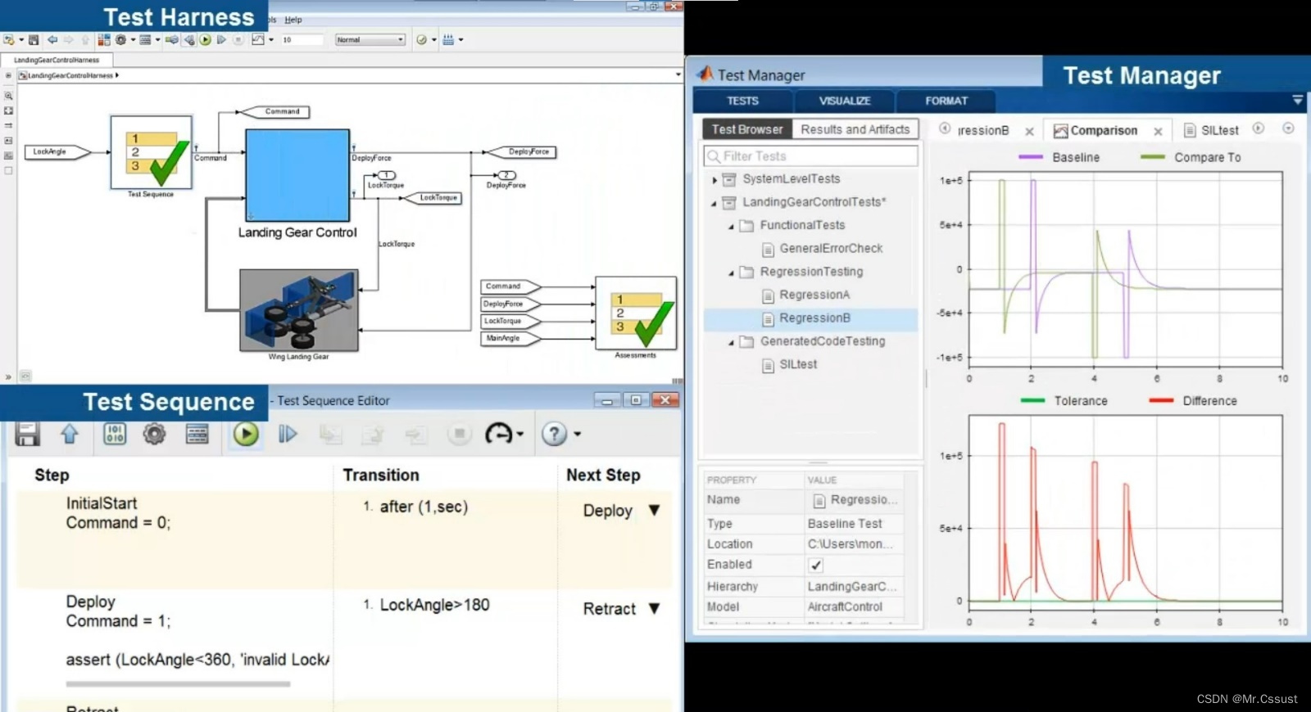Collapse the RegressionTesting folder

coord(731,273)
